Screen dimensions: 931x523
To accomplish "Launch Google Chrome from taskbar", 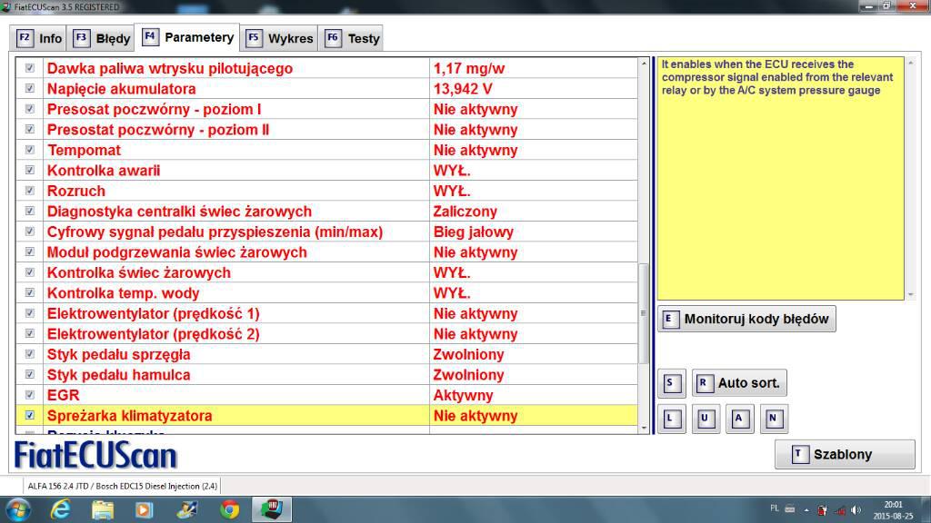I will [230, 510].
